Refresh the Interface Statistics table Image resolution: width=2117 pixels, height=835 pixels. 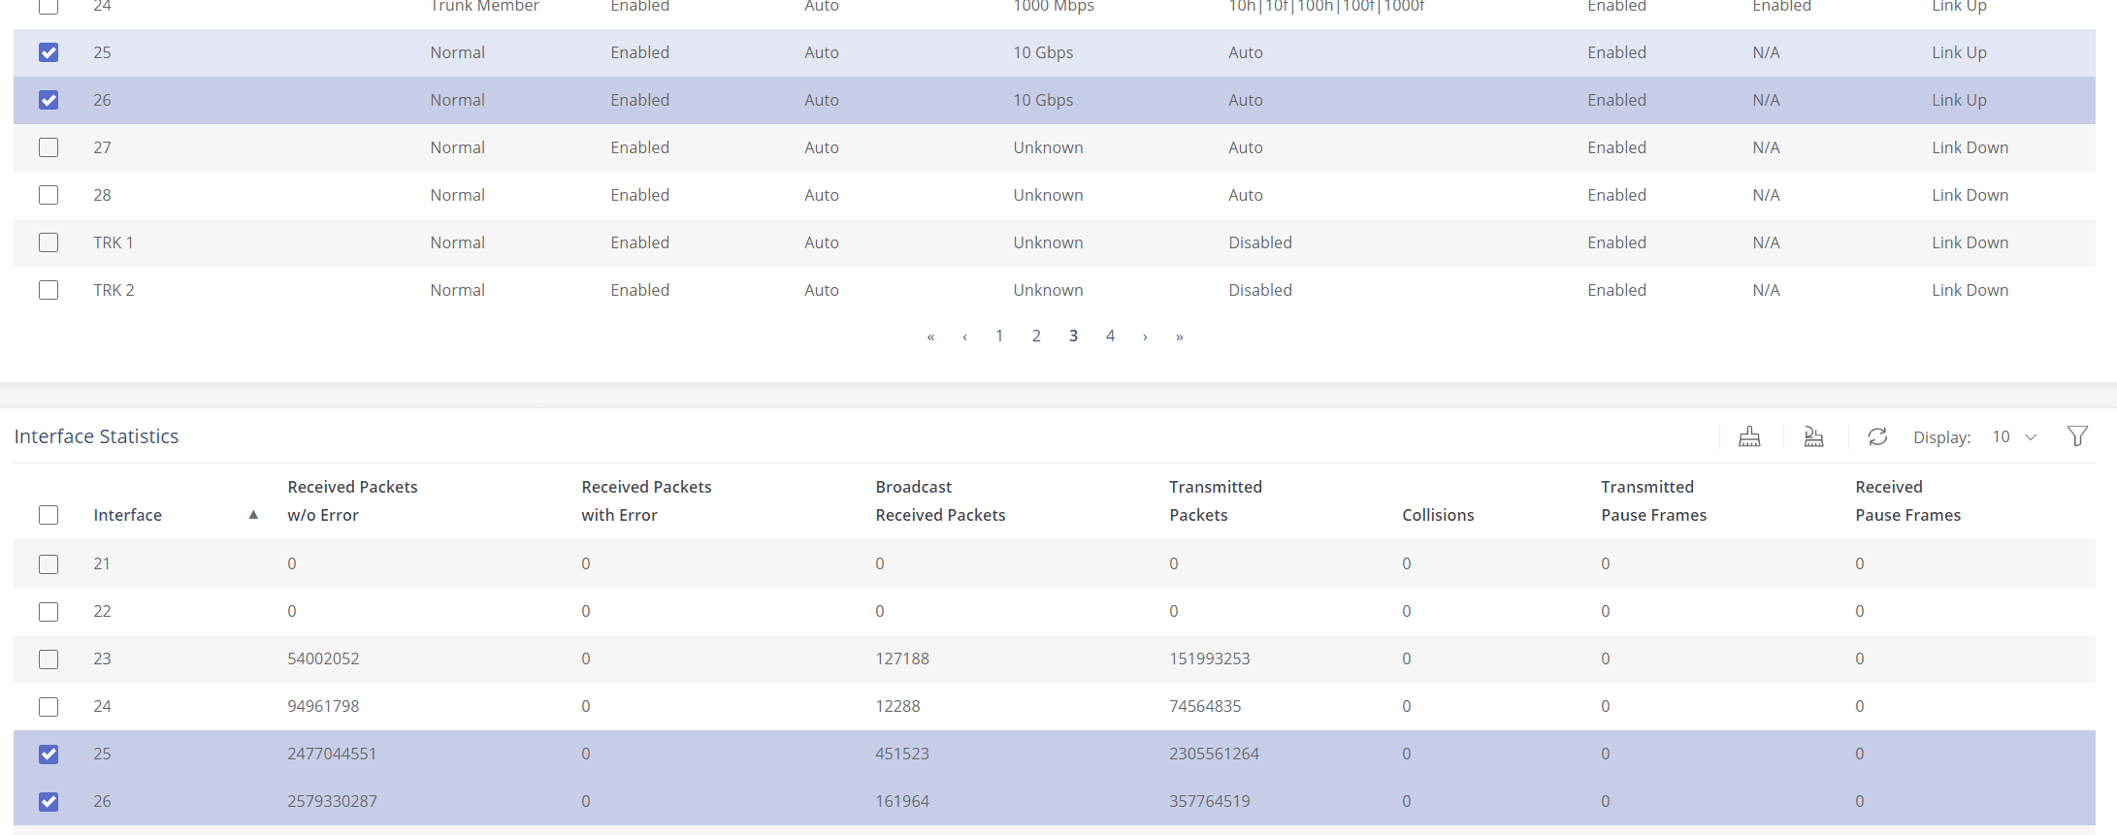[x=1877, y=436]
